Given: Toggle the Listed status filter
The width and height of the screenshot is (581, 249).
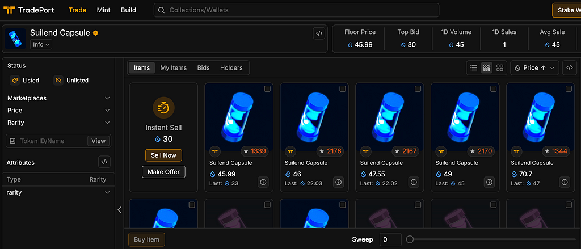Looking at the screenshot, I should (x=25, y=80).
